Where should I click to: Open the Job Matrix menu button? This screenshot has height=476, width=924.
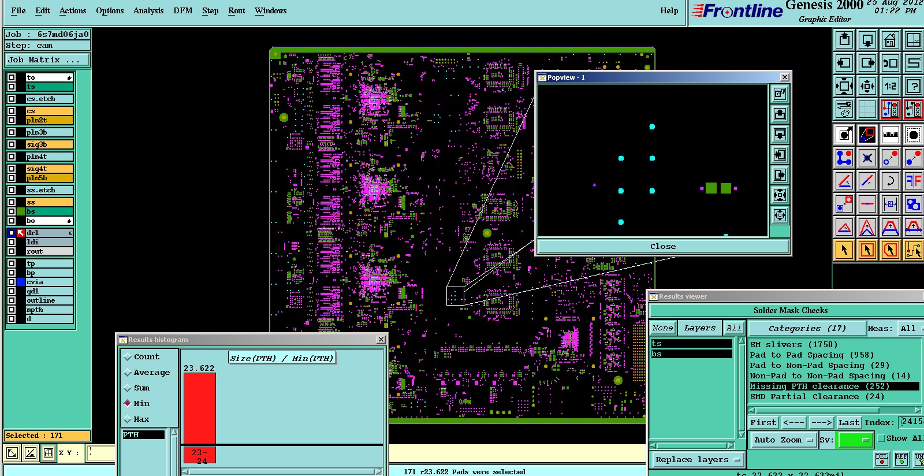48,59
